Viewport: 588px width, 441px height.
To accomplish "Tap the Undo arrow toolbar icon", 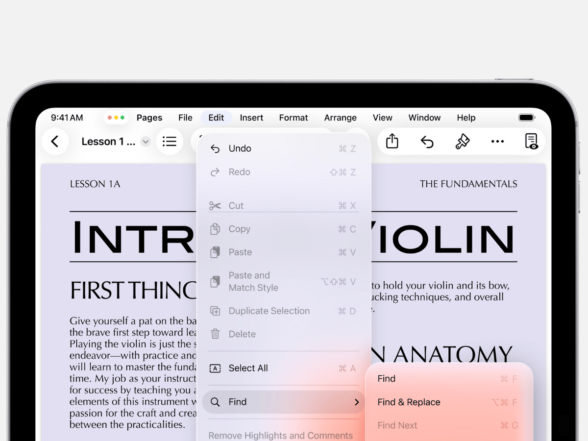I will 427,142.
